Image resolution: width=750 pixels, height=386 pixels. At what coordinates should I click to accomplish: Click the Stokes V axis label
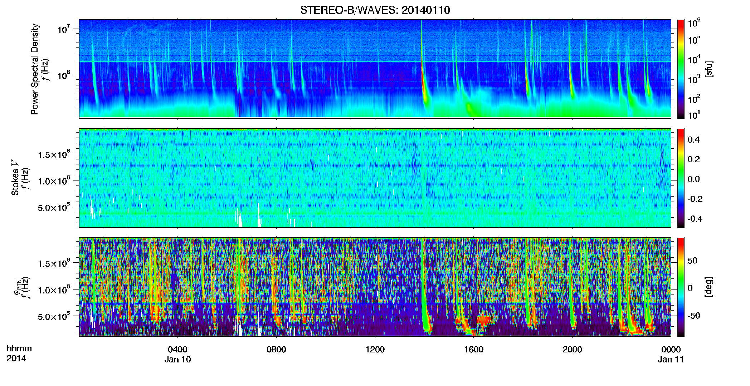15,178
